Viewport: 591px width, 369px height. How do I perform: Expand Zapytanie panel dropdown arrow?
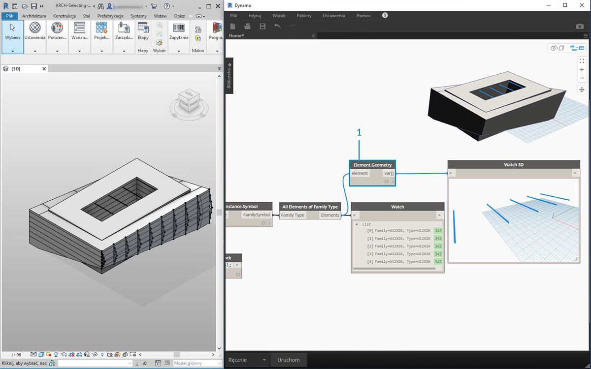[179, 51]
